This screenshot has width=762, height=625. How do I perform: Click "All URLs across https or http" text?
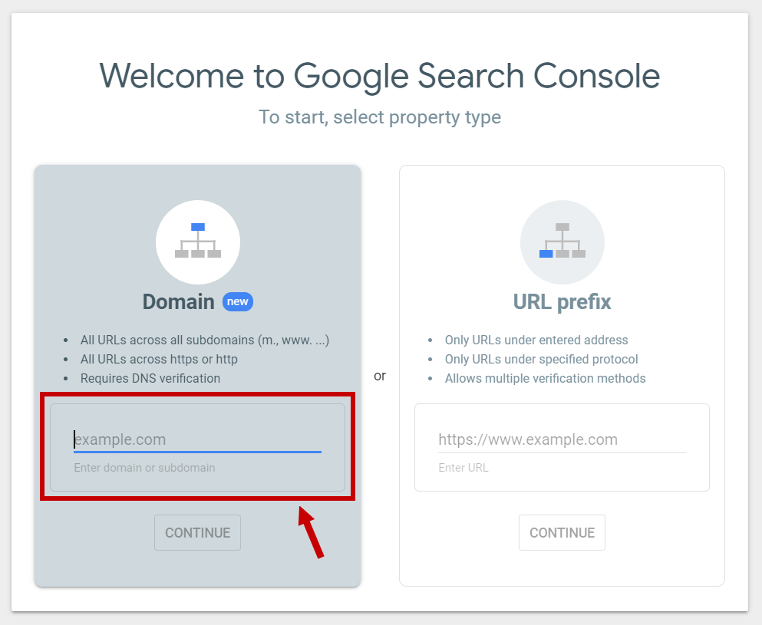pos(159,360)
